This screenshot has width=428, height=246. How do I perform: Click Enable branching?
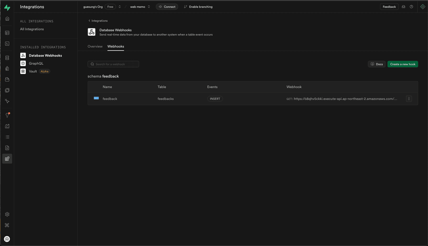[198, 7]
